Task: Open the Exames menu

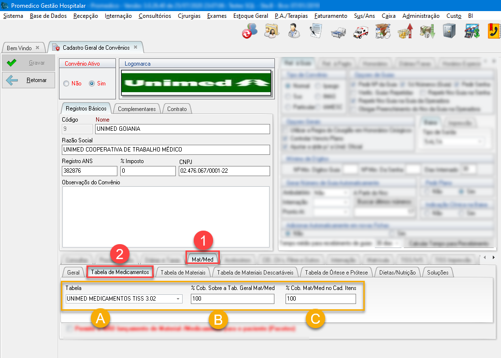Action: pyautogui.click(x=216, y=16)
